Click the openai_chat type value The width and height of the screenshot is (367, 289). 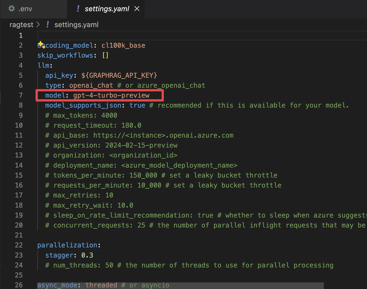tap(91, 85)
